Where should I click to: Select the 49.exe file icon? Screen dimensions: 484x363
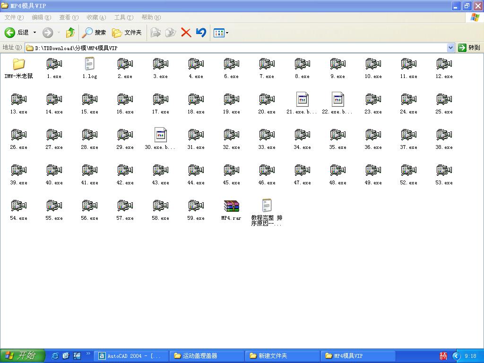click(x=373, y=170)
